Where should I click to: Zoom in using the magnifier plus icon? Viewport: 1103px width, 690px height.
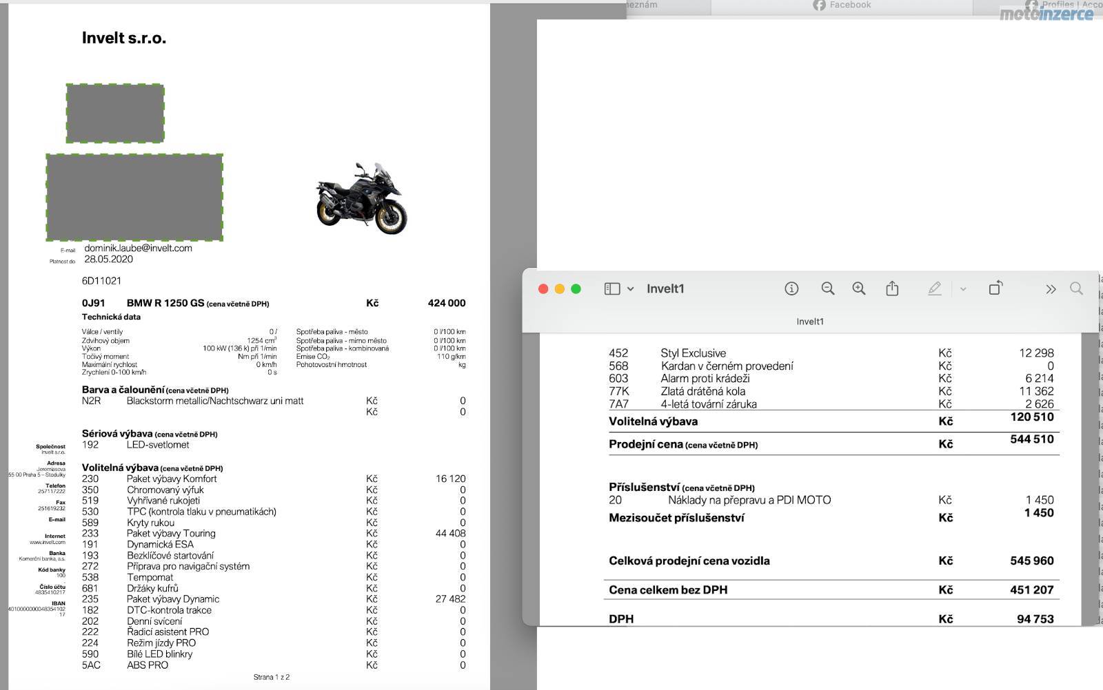tap(859, 289)
